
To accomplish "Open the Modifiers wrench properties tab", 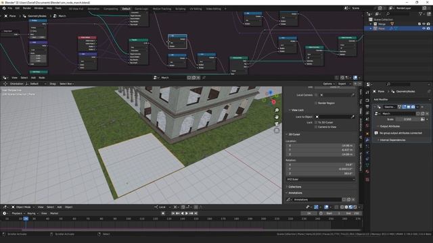I will (x=367, y=140).
